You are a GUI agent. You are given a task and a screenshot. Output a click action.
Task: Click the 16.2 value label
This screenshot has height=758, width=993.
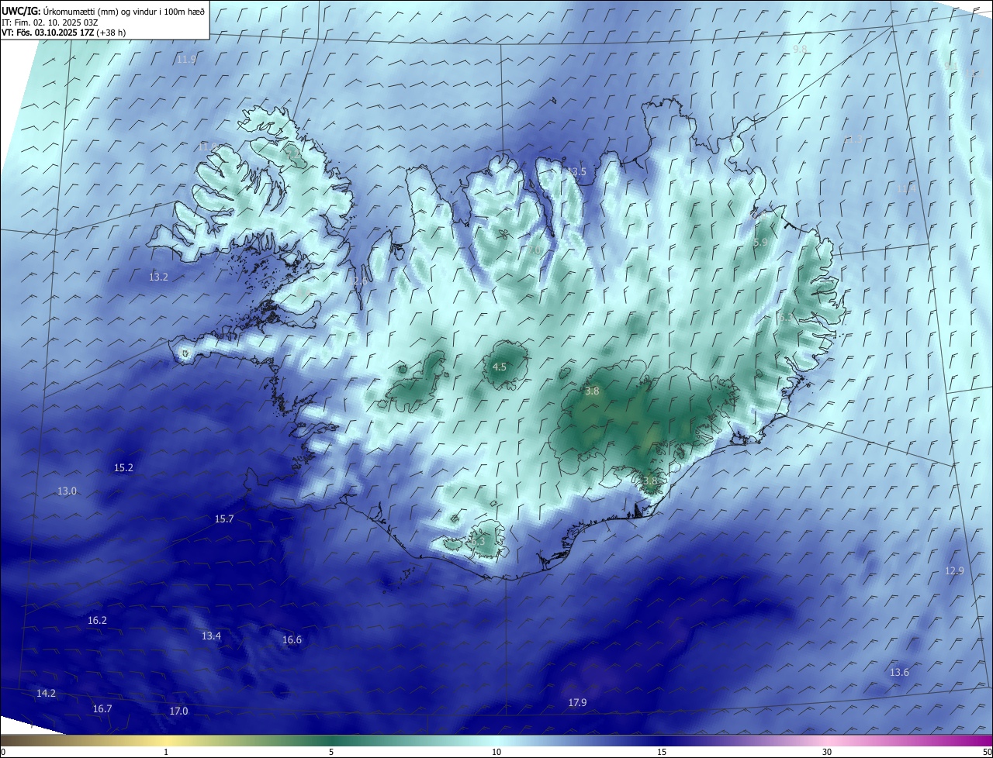point(97,621)
